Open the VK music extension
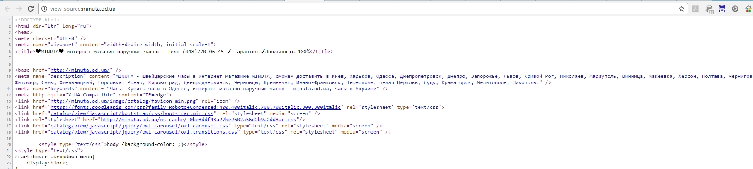Viewport: 753px width, 169px height. 722,9
